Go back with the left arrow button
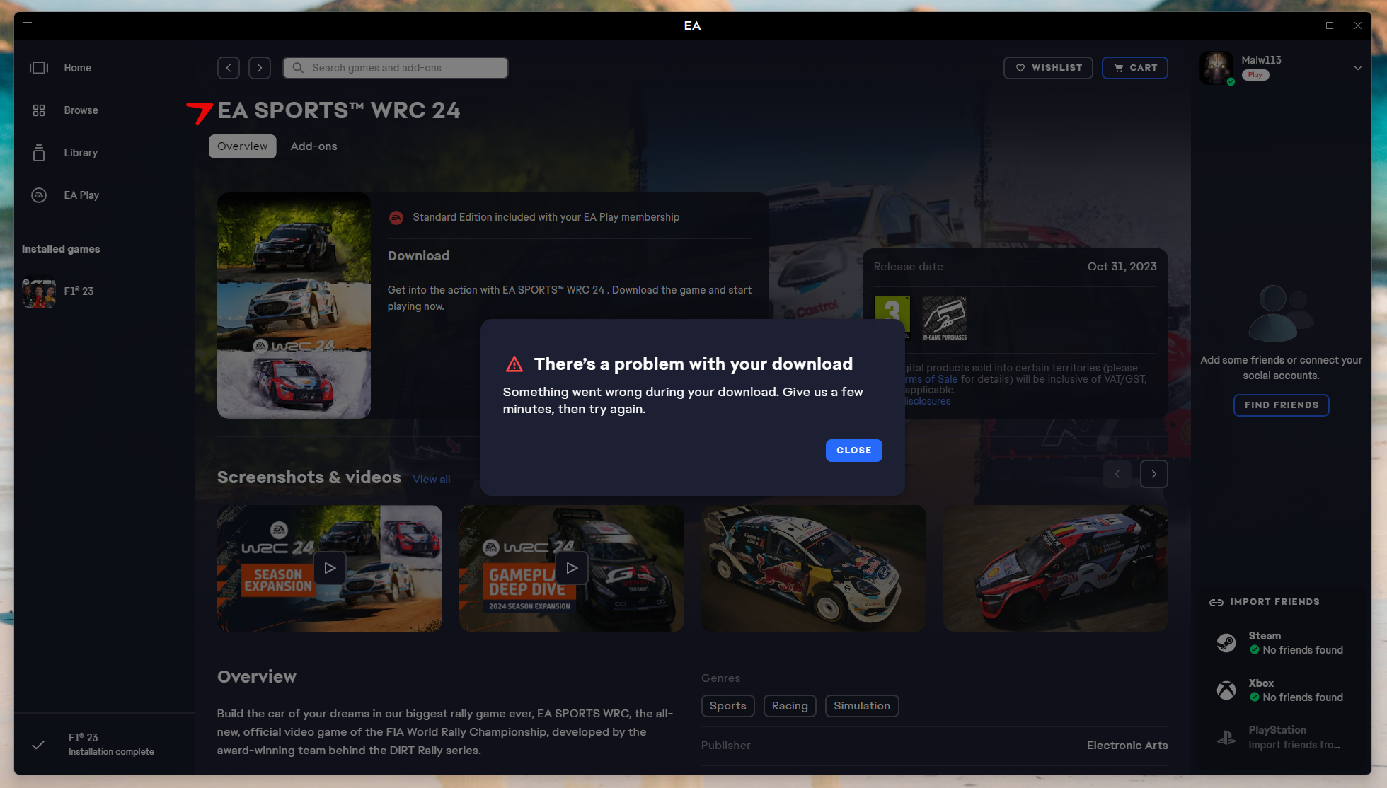Viewport: 1387px width, 788px height. click(x=228, y=68)
